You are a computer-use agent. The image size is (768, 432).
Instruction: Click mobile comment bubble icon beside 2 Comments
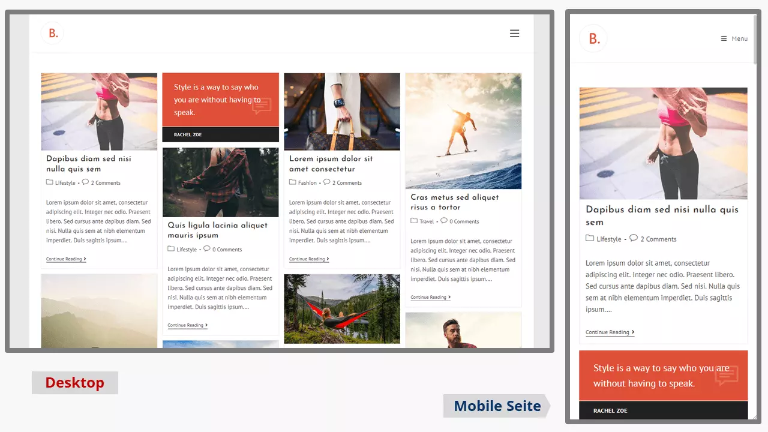(x=633, y=239)
